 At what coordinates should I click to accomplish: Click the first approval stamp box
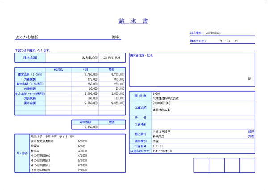coord(201,165)
